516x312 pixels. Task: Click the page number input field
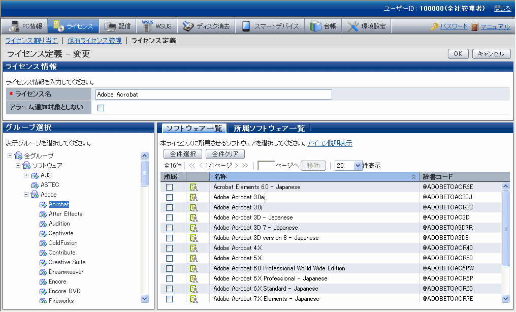(266, 166)
